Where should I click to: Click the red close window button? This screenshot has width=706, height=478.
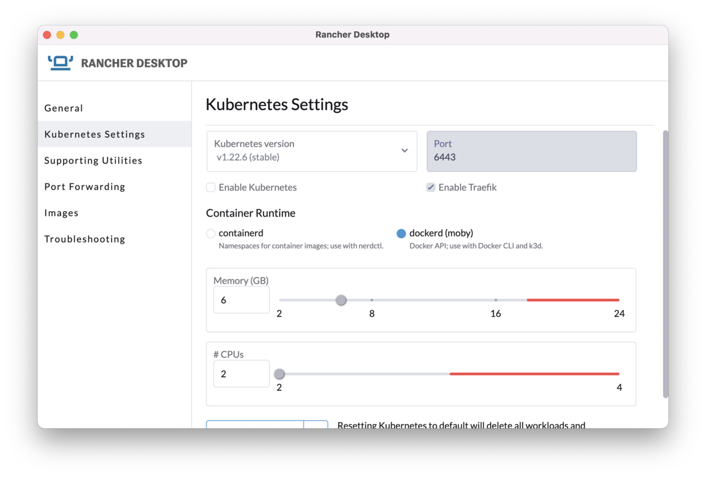[47, 35]
